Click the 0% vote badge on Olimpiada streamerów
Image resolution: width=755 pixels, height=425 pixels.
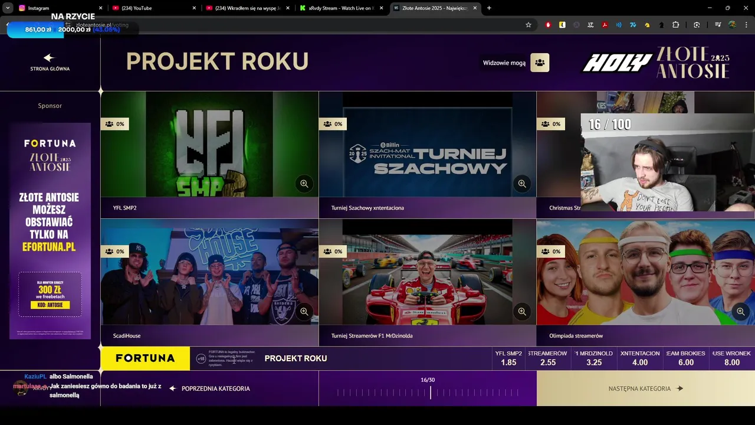coord(550,251)
